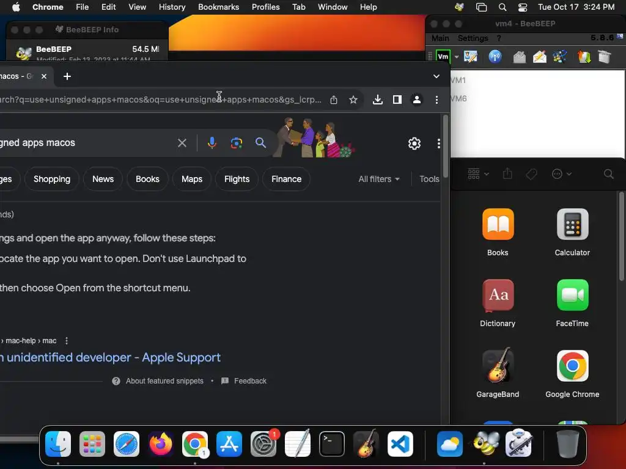Filter results by Maps
626x469 pixels.
192,179
